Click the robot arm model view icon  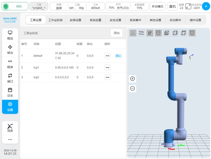[150, 33]
